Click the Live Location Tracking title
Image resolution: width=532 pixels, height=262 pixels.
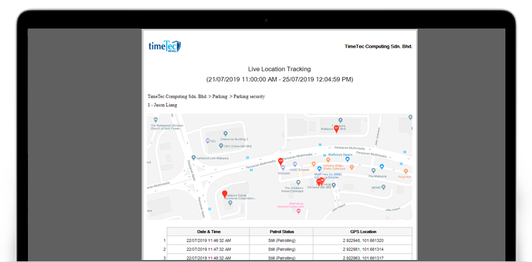click(x=279, y=69)
